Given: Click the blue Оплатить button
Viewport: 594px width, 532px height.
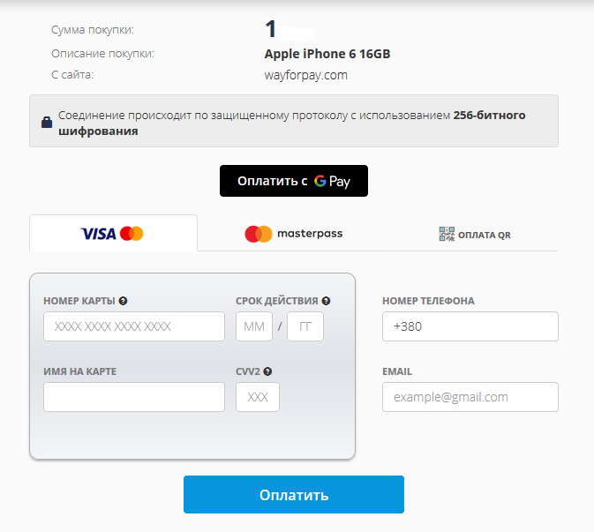Looking at the screenshot, I should click(294, 495).
